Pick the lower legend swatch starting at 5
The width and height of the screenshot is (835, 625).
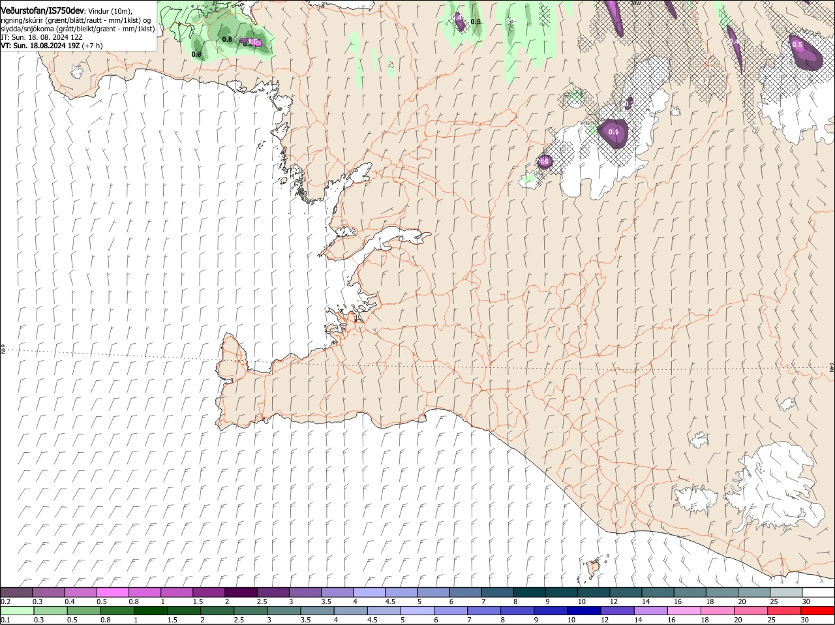pos(417,611)
